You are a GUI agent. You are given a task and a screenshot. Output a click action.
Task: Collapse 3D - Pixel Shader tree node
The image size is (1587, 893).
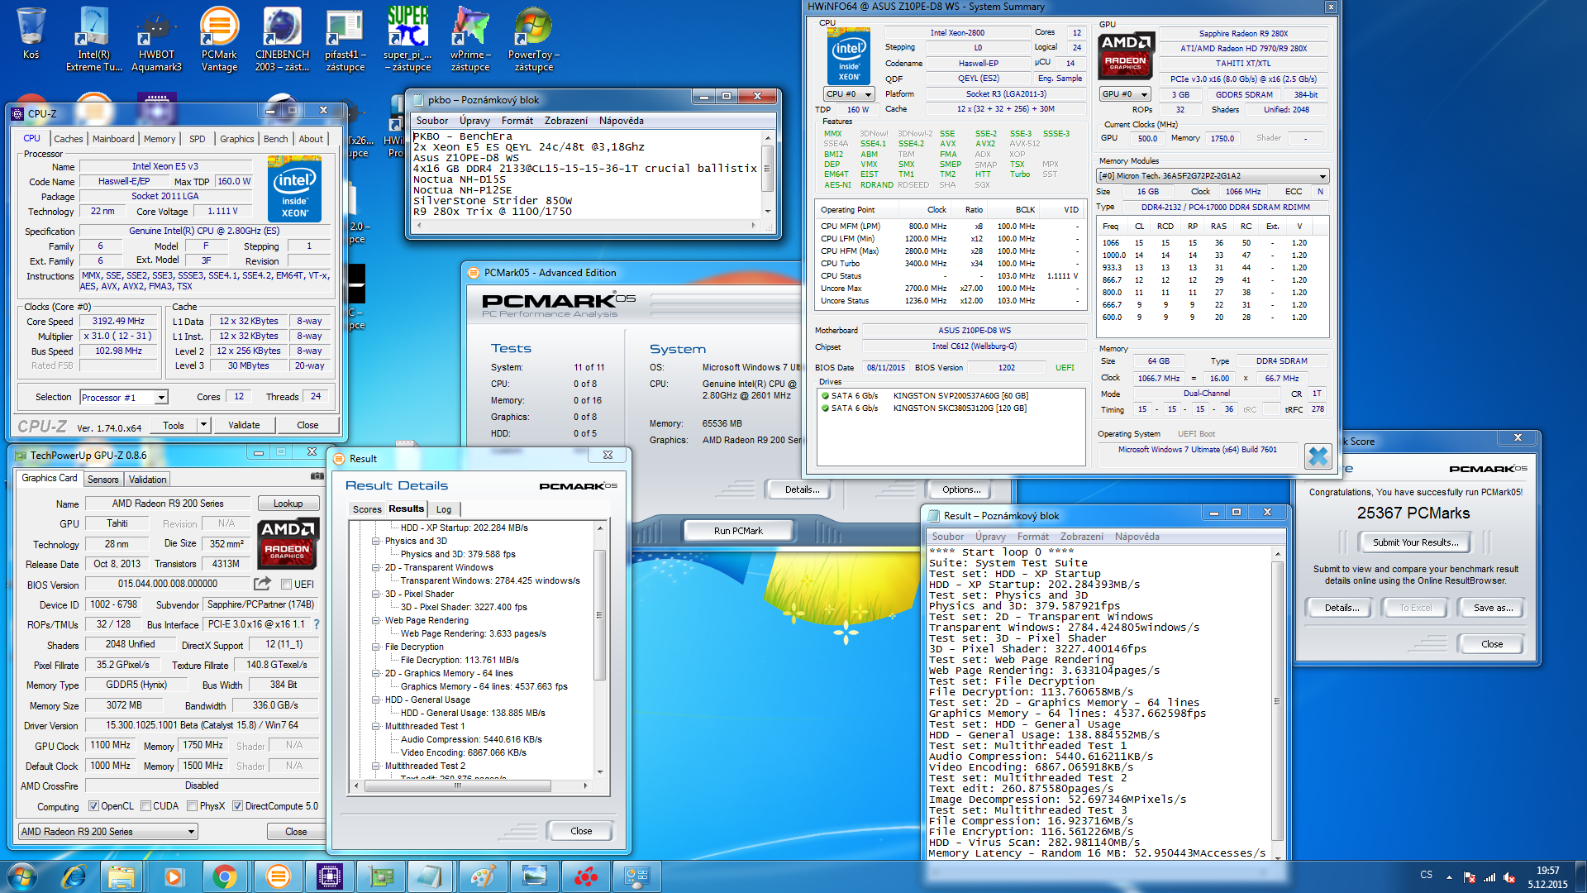pos(376,594)
